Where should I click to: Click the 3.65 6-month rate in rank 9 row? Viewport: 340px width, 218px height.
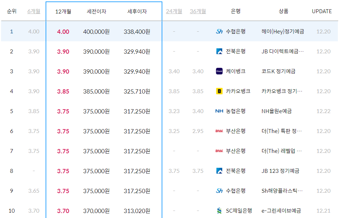[34, 191]
